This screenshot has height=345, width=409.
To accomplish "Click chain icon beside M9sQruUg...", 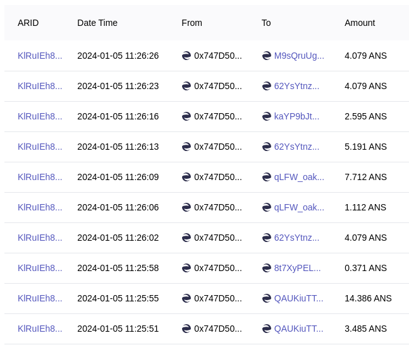I will (267, 56).
